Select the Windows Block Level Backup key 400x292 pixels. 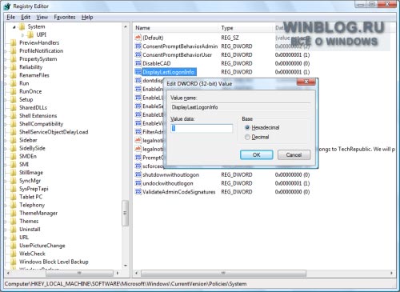click(54, 262)
